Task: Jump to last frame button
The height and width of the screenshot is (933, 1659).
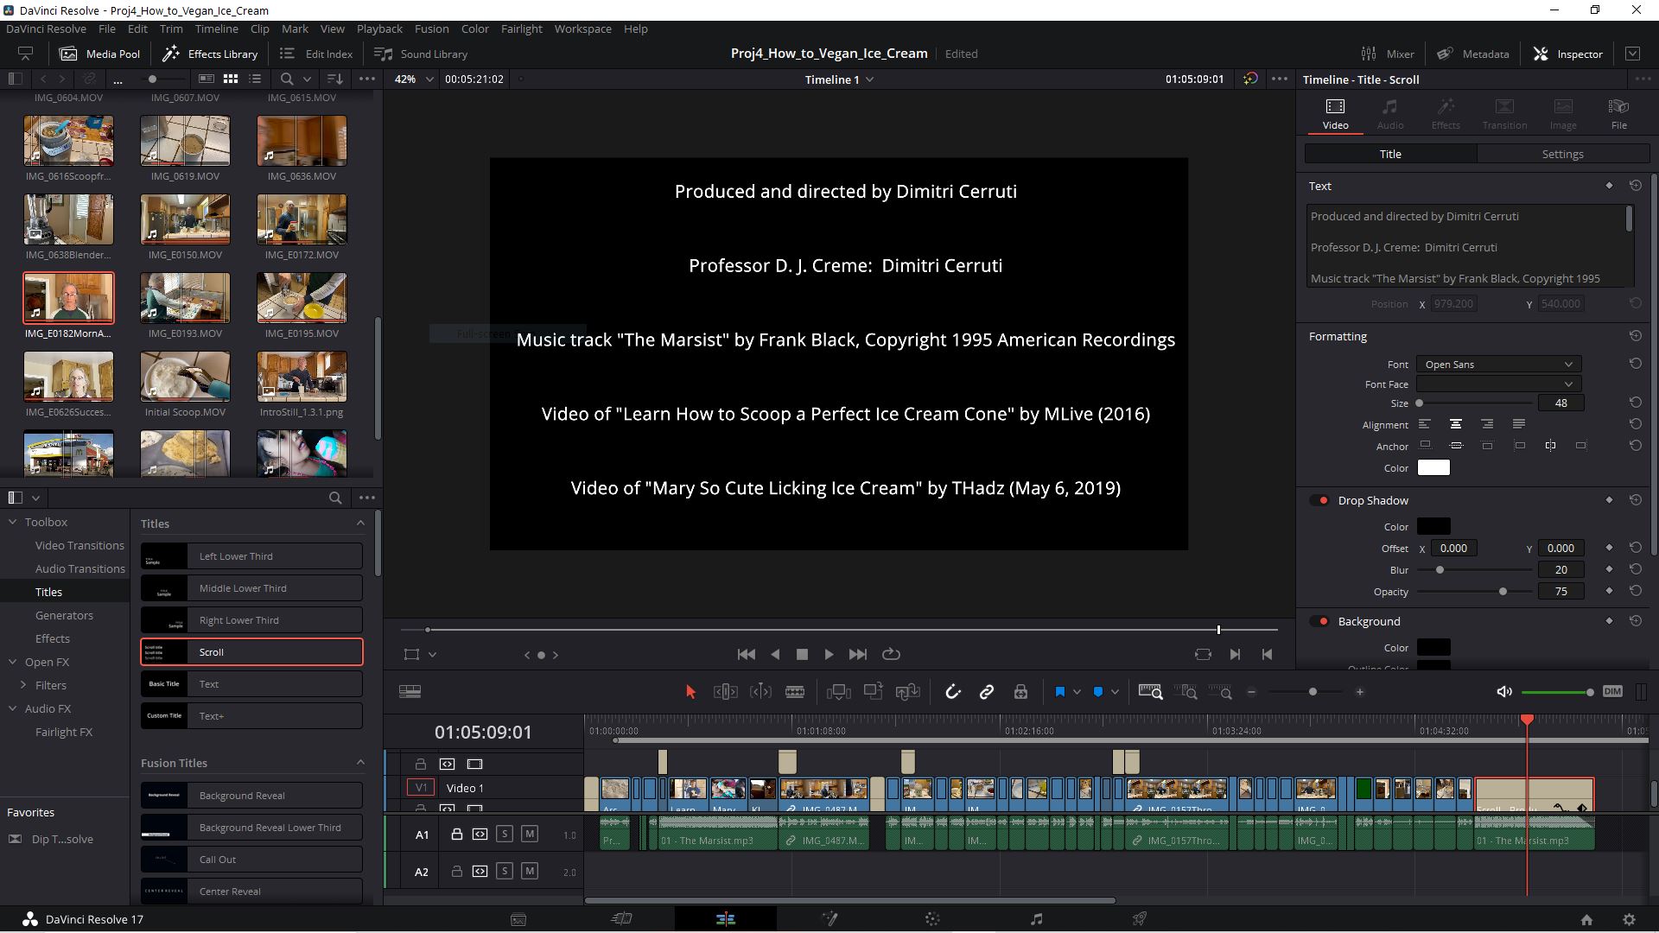Action: tap(857, 655)
